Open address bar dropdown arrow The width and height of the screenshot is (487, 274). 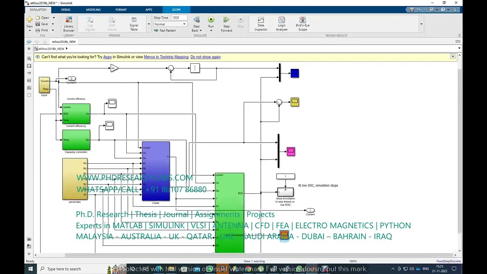[x=459, y=49]
